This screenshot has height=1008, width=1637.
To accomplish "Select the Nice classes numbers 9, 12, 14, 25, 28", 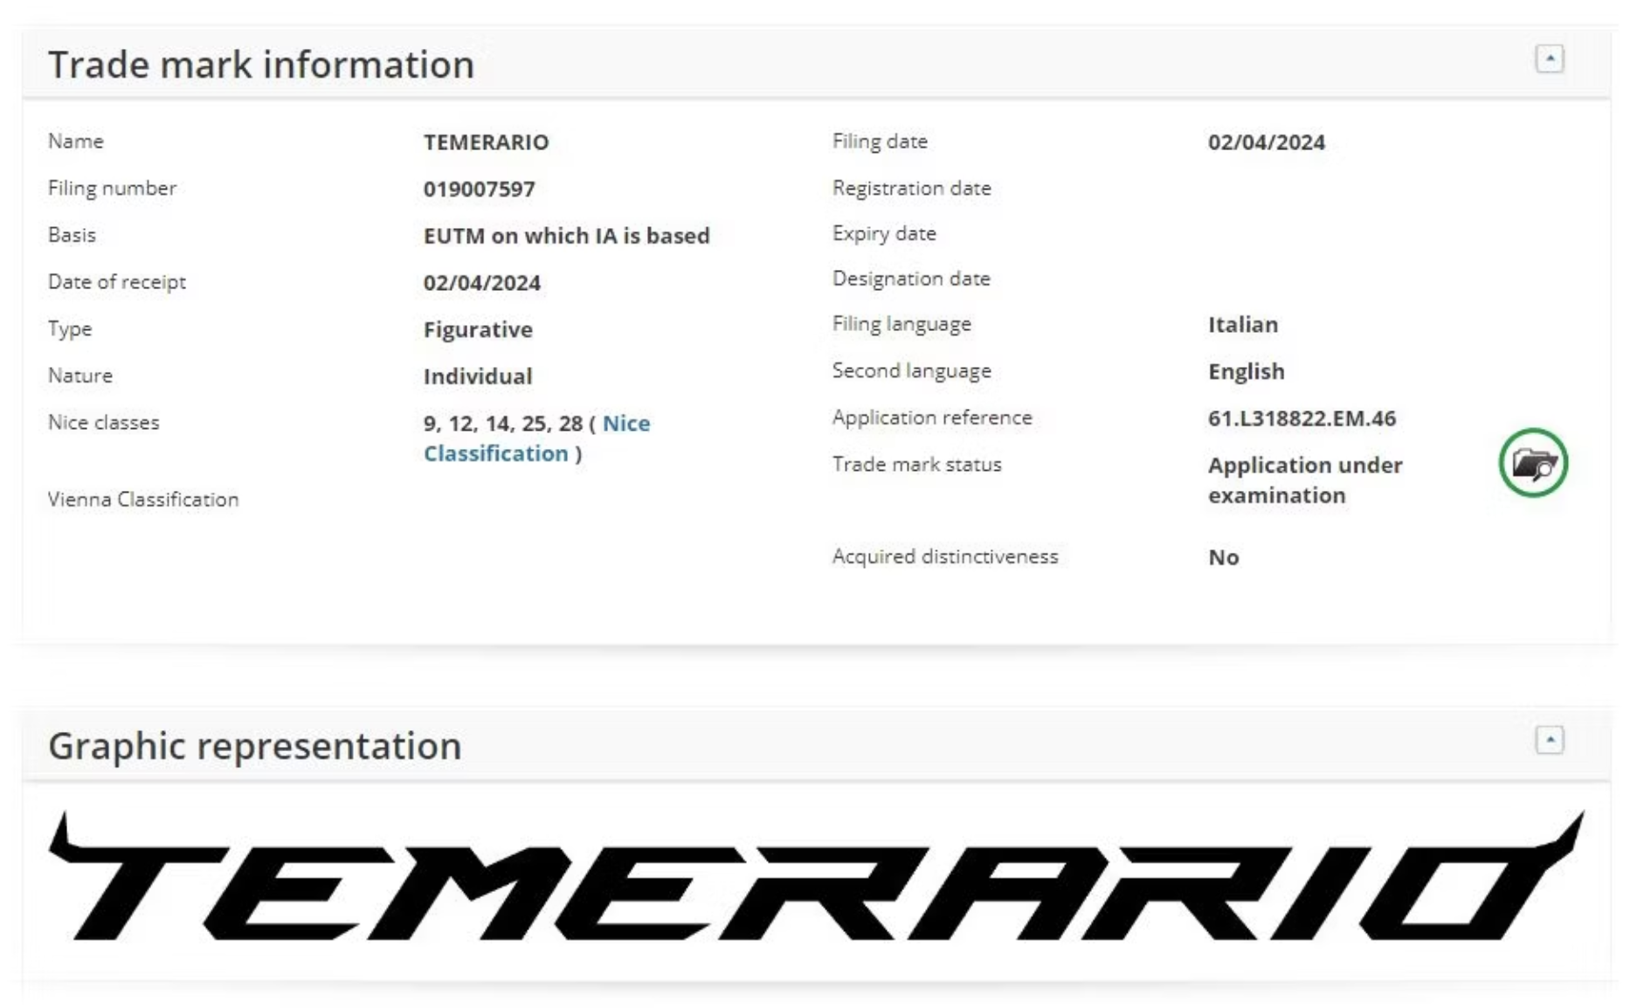I will tap(503, 424).
